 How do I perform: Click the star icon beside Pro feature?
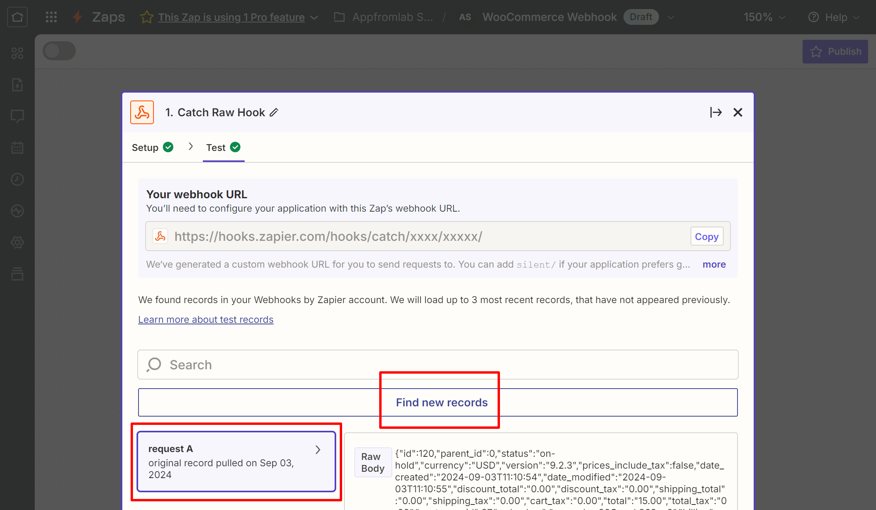coord(147,17)
